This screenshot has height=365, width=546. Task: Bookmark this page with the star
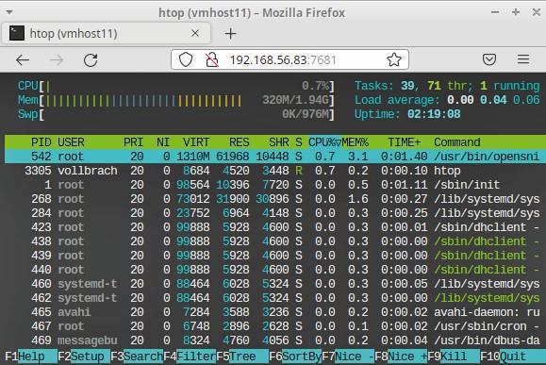click(394, 60)
